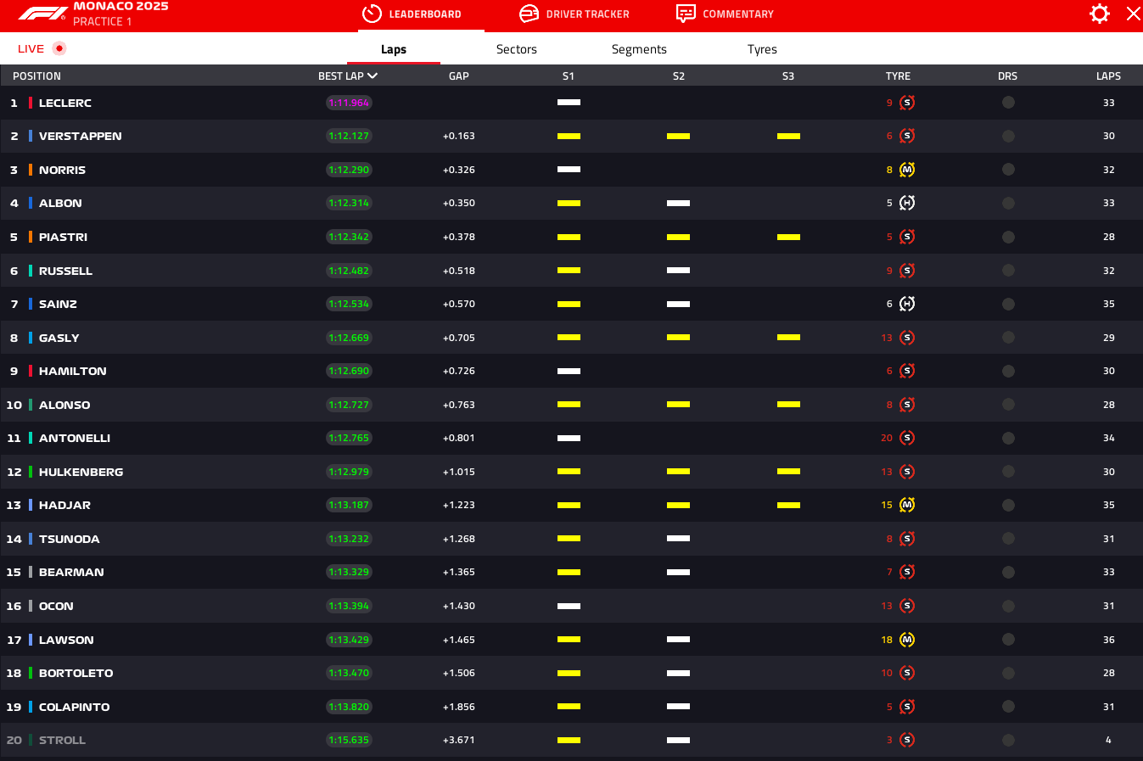Click the red LIVE indicator dot

59,48
